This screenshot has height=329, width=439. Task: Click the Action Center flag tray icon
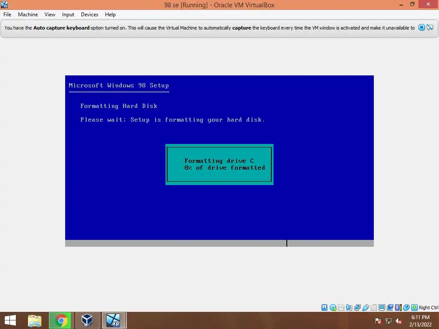378,321
